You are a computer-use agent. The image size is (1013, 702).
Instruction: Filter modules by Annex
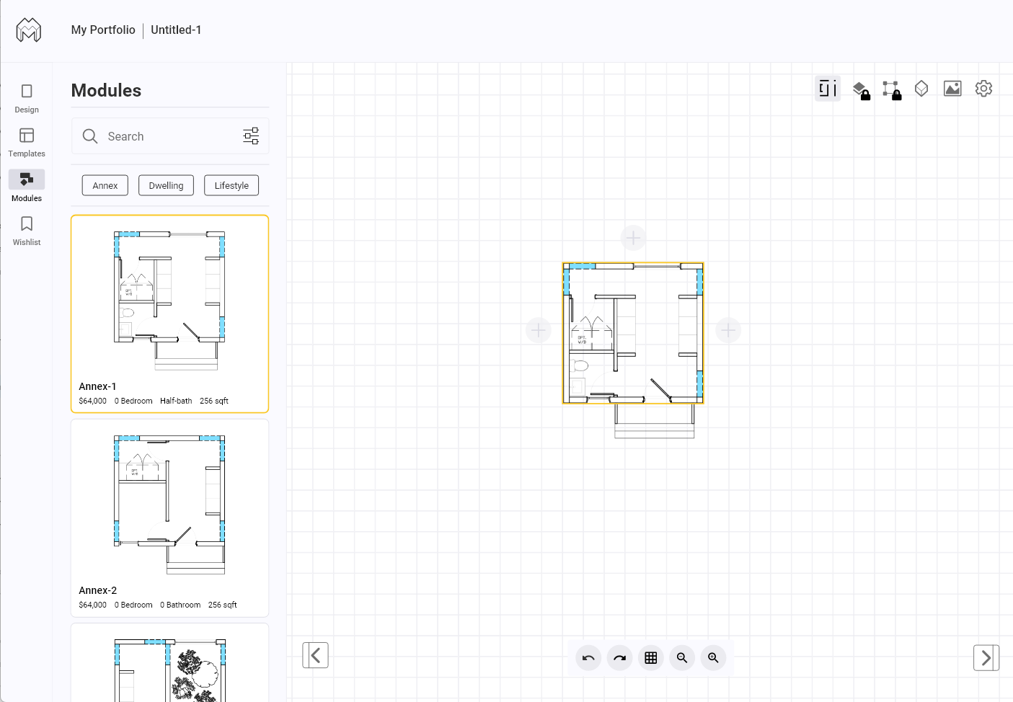[105, 185]
